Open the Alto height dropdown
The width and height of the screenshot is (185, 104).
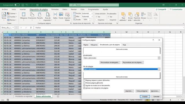[92, 16]
